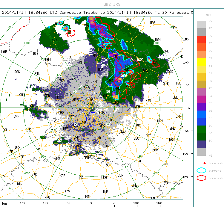Click the CAR station label

pyautogui.click(x=178, y=117)
